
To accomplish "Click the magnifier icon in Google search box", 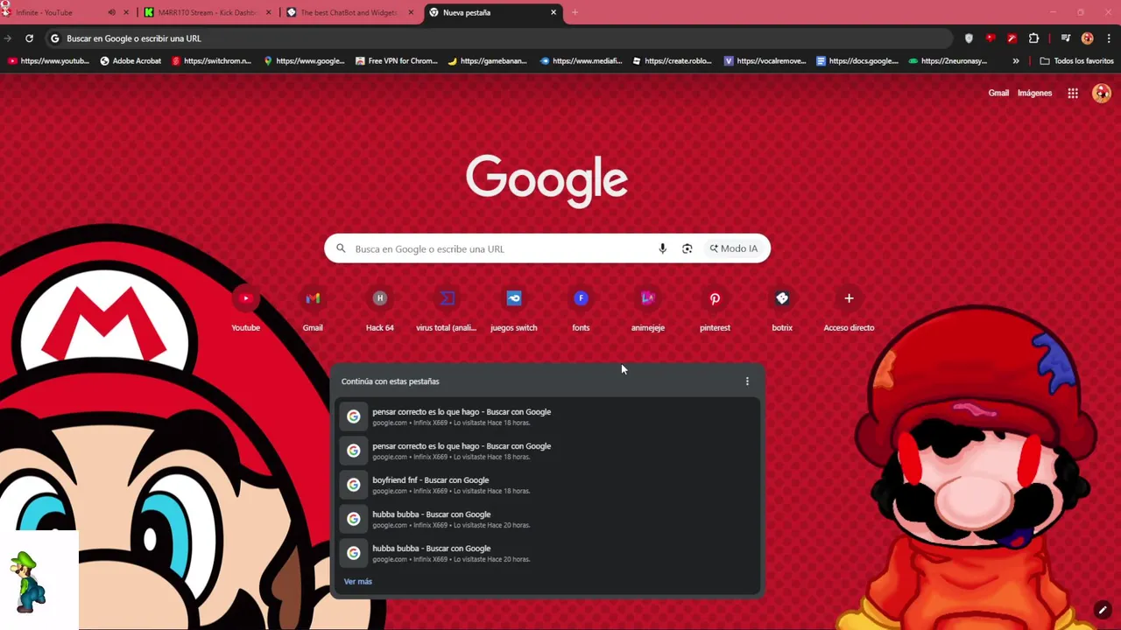I will pyautogui.click(x=342, y=248).
